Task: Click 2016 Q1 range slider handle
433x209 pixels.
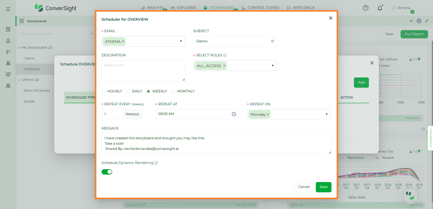Action: pyautogui.click(x=289, y=205)
